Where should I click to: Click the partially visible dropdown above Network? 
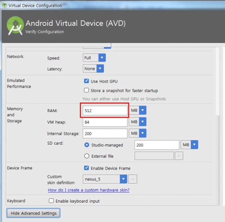tap(97, 46)
